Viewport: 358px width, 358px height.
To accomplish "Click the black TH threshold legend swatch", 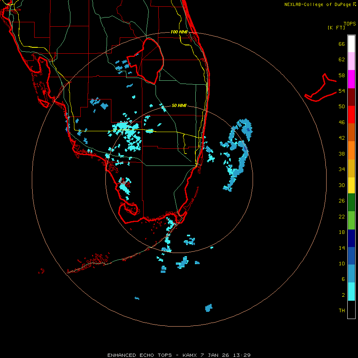I will coord(351,309).
